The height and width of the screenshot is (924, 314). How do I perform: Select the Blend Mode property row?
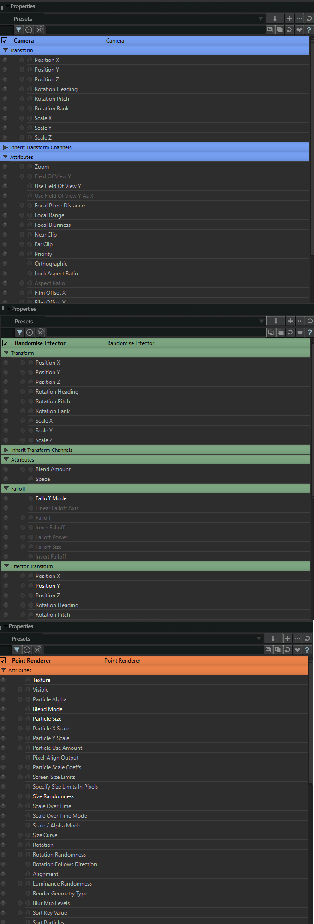coord(154,709)
